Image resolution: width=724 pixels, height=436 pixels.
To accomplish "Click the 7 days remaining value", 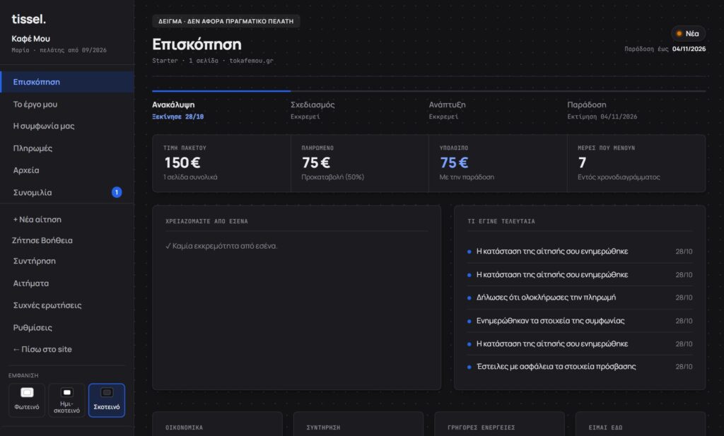I will 583,163.
